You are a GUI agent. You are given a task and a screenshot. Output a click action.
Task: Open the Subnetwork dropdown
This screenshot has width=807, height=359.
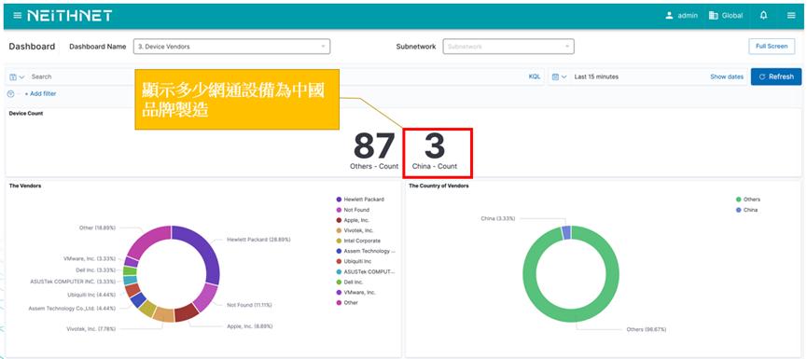pos(508,47)
